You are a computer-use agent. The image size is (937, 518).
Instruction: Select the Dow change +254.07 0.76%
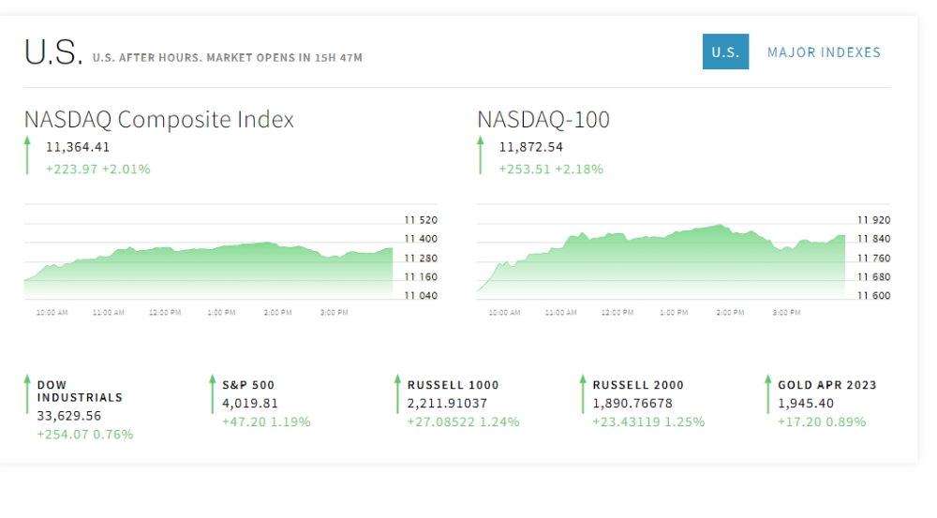click(85, 435)
